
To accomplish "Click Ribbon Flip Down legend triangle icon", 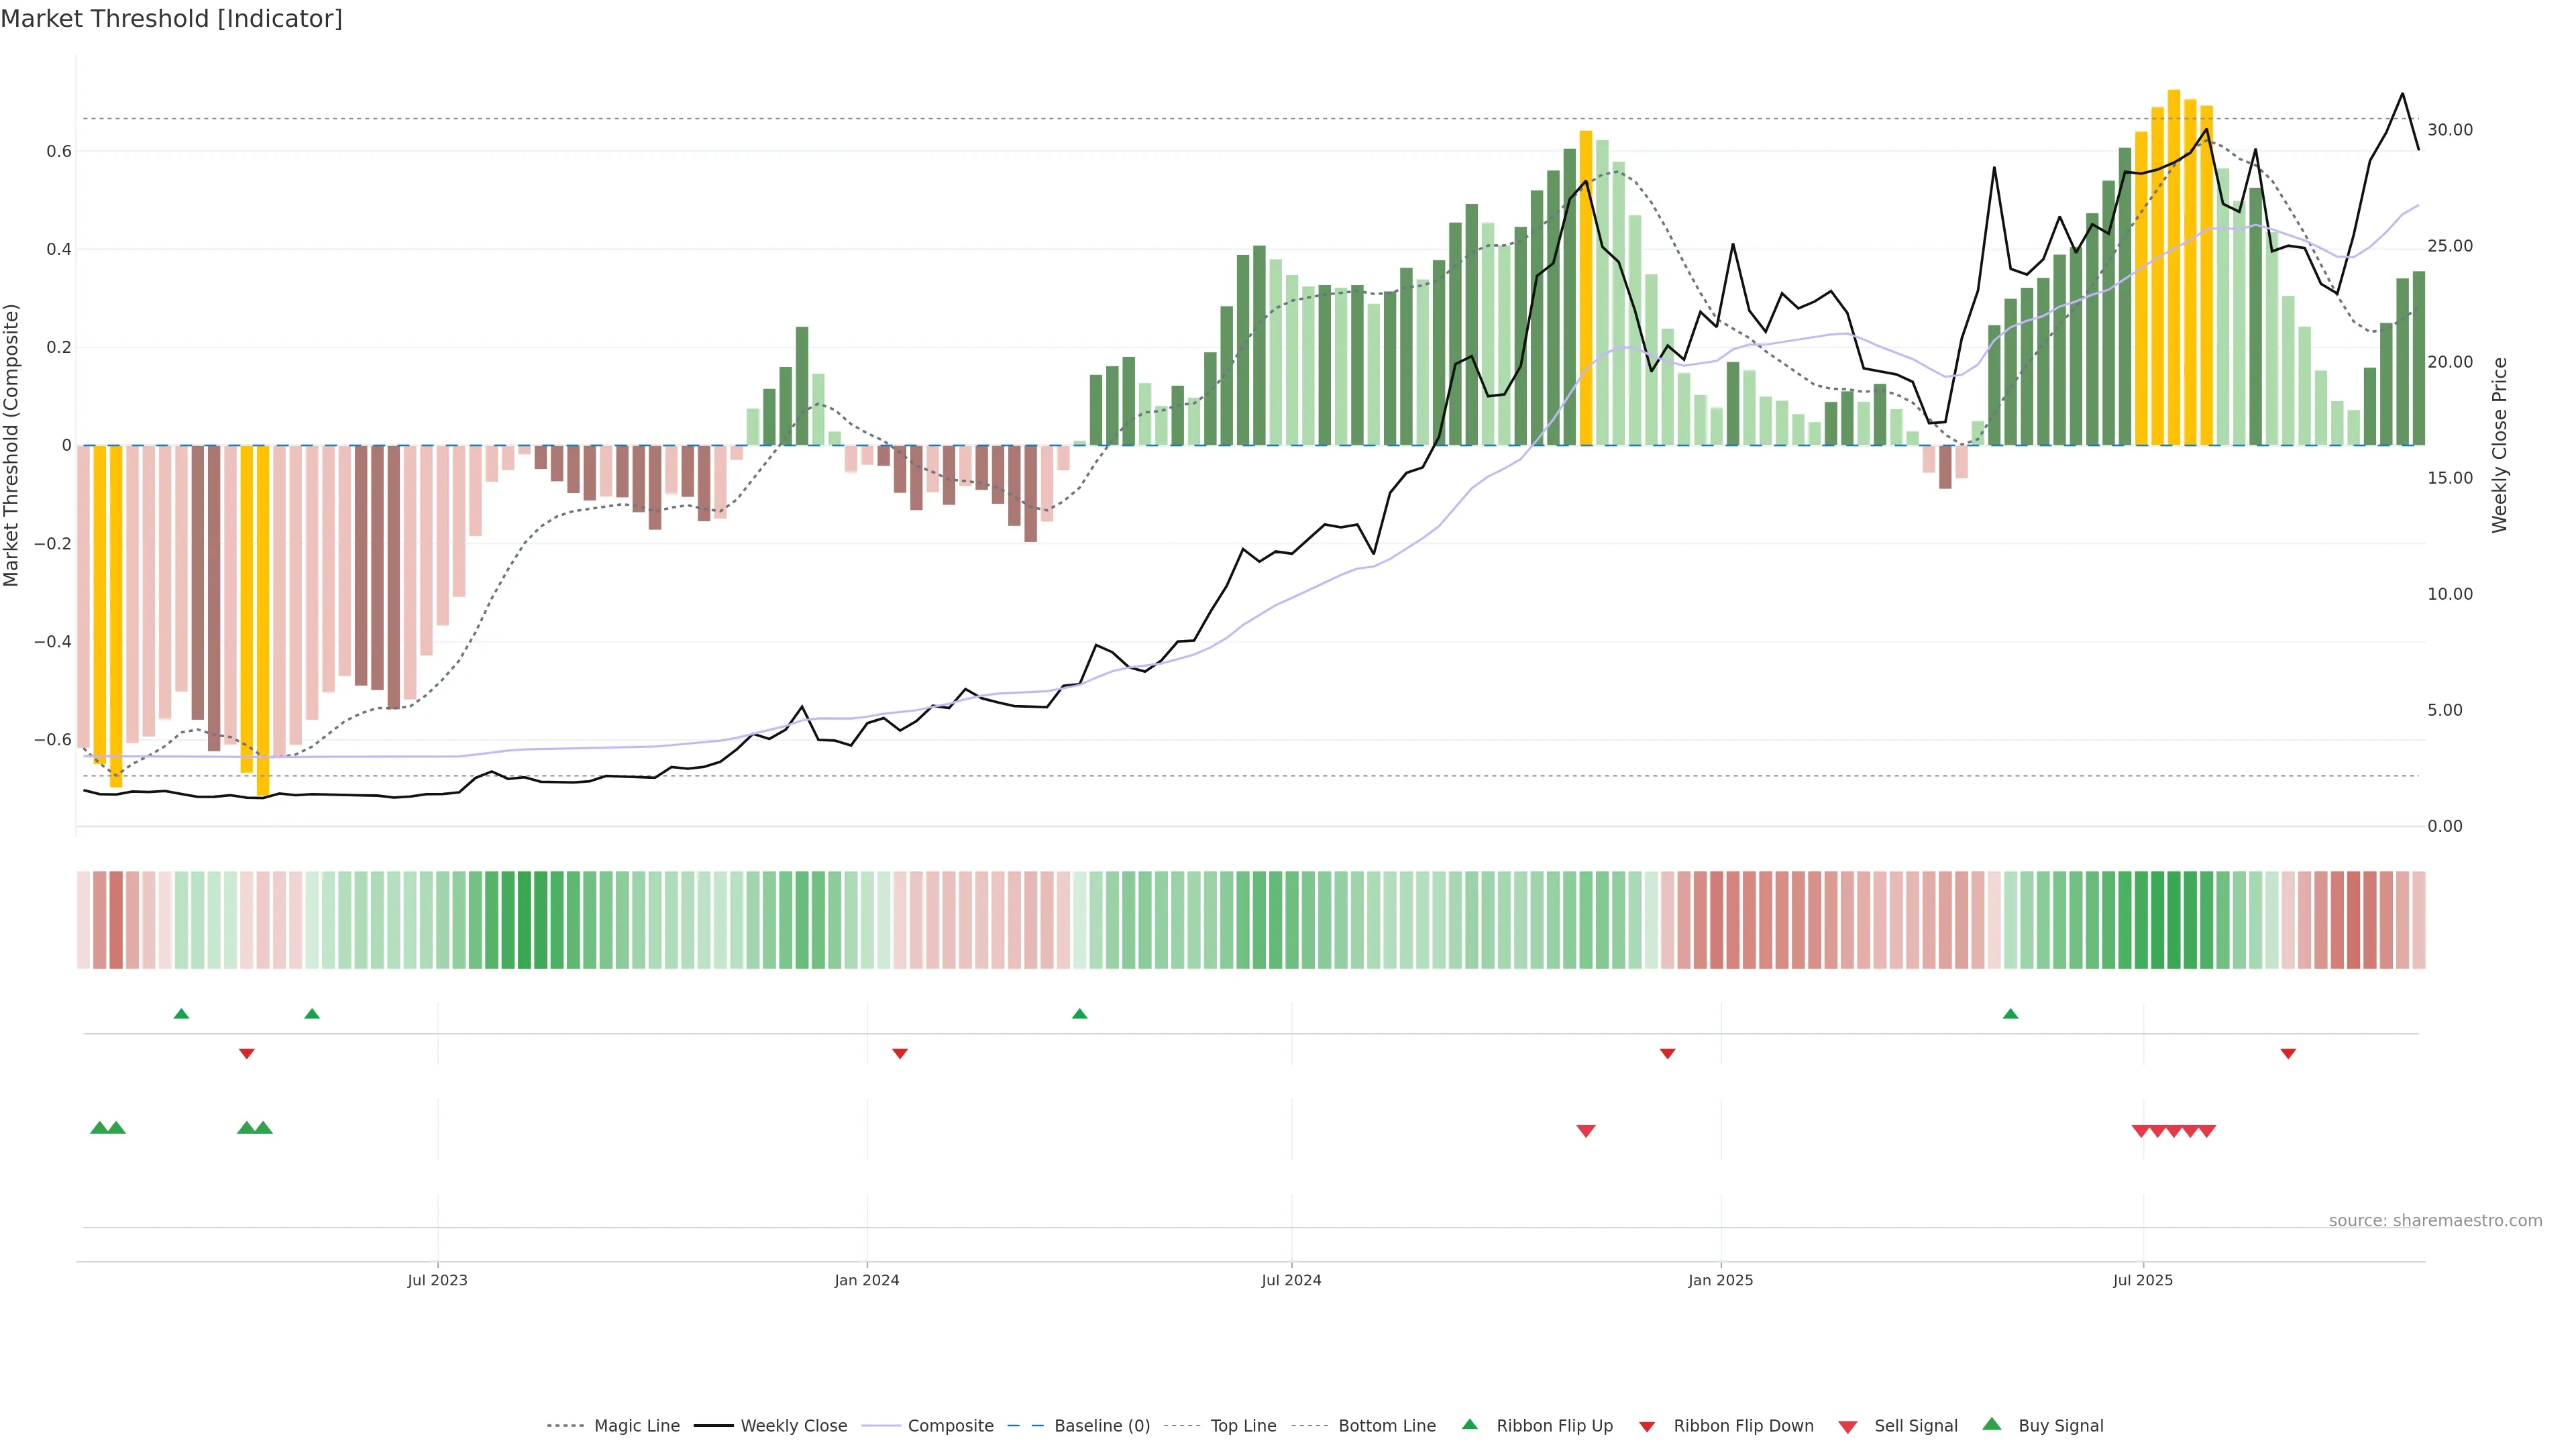I will 1647,1427.
